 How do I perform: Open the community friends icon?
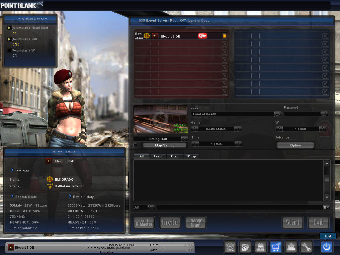click(291, 247)
